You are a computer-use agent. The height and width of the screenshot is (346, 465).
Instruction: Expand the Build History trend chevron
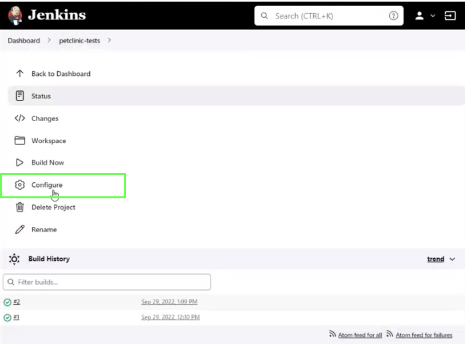click(453, 259)
